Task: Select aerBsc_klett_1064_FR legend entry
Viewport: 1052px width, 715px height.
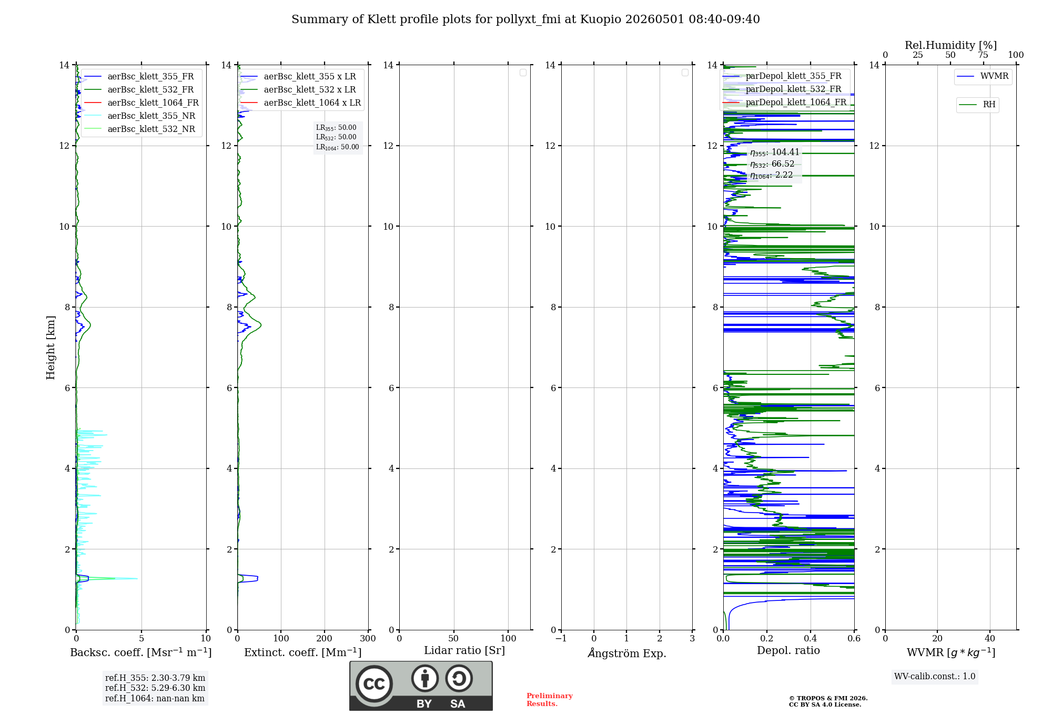Action: click(x=141, y=103)
